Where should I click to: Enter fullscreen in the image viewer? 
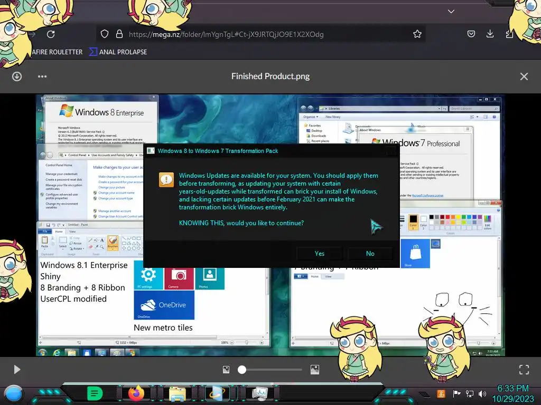(x=524, y=370)
